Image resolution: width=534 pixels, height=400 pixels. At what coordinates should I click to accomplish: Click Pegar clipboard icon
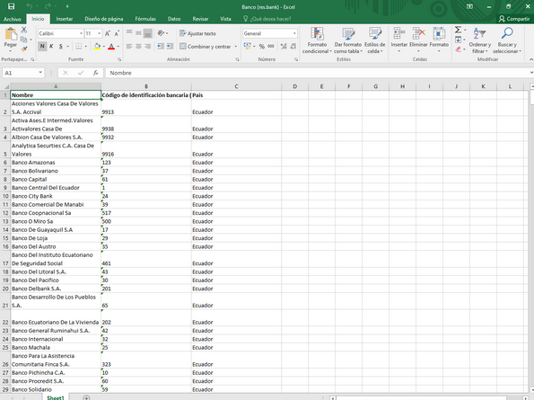(11, 34)
